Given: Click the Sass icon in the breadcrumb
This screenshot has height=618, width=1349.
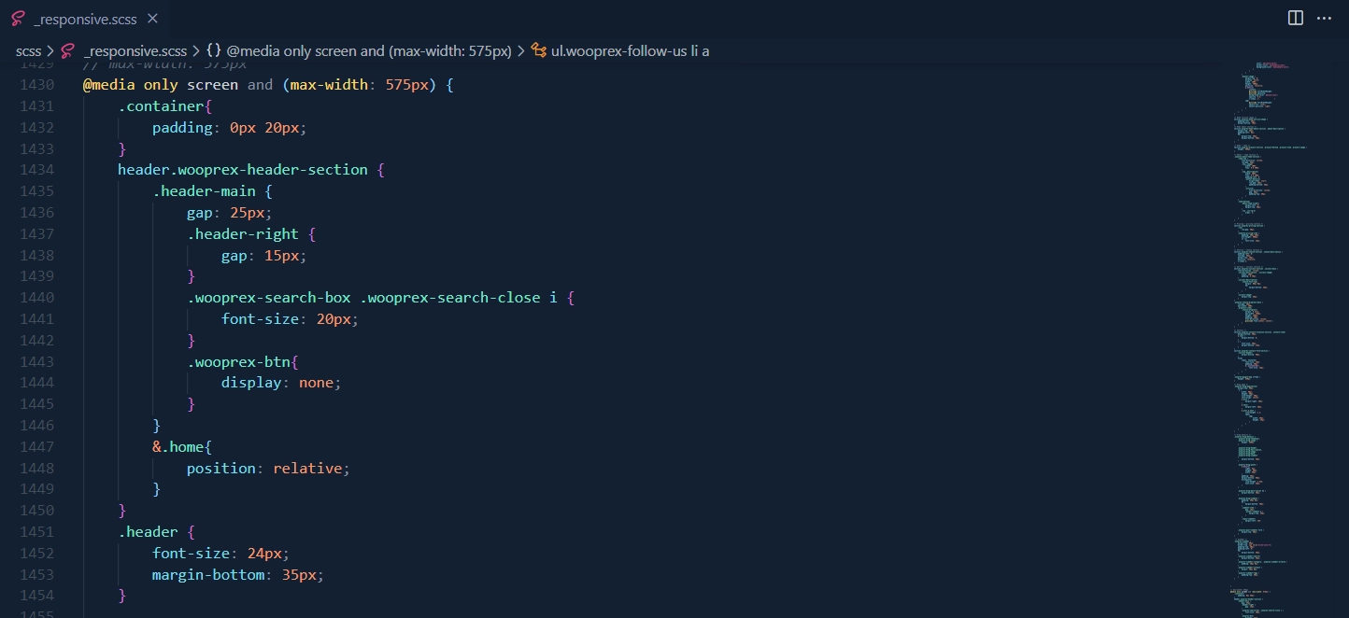Looking at the screenshot, I should pos(67,51).
